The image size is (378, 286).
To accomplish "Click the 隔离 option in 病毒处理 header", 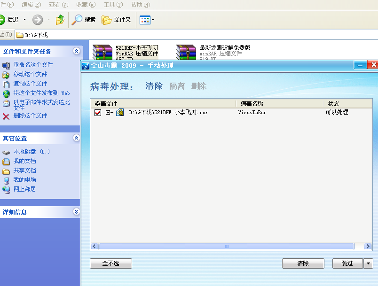I will point(177,86).
